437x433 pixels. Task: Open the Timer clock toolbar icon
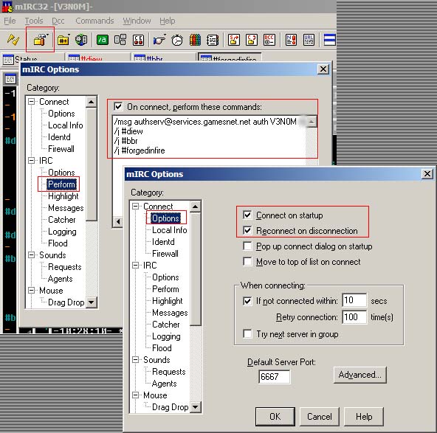coord(177,40)
